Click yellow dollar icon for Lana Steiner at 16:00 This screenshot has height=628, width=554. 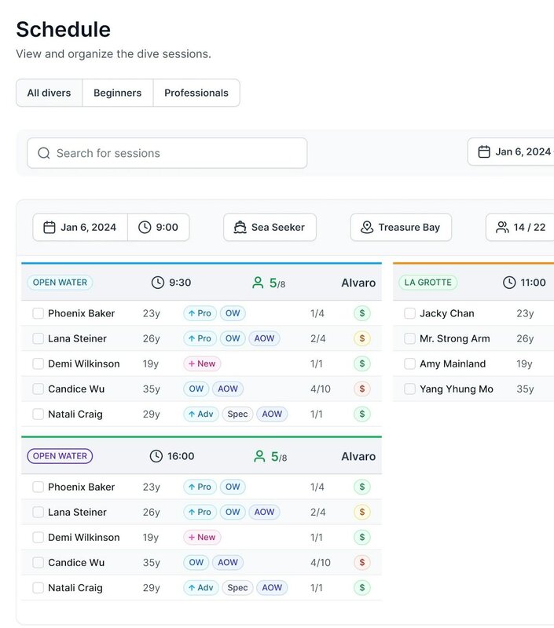click(x=361, y=512)
